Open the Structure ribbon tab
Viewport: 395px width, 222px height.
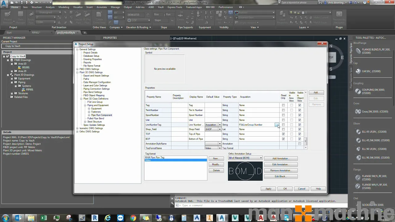36,7
